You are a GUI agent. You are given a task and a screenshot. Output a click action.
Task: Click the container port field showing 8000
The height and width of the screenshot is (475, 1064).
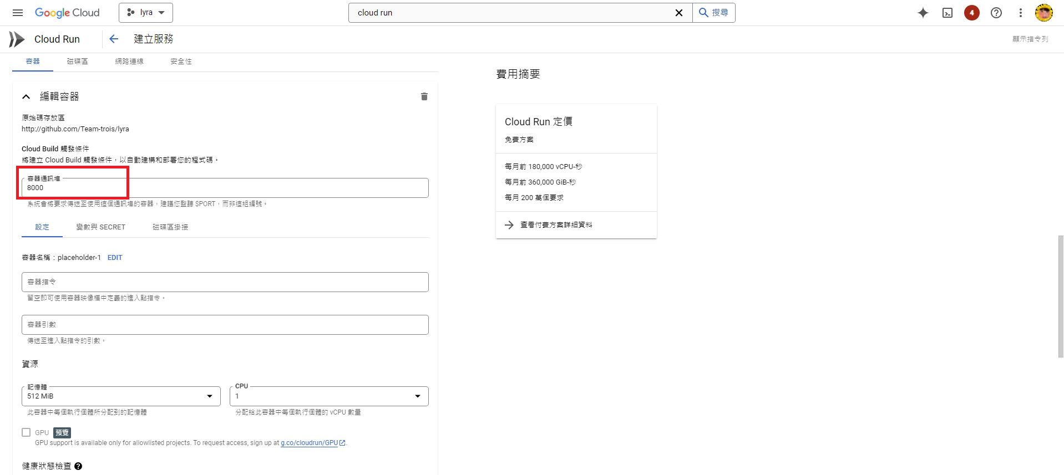tap(225, 188)
